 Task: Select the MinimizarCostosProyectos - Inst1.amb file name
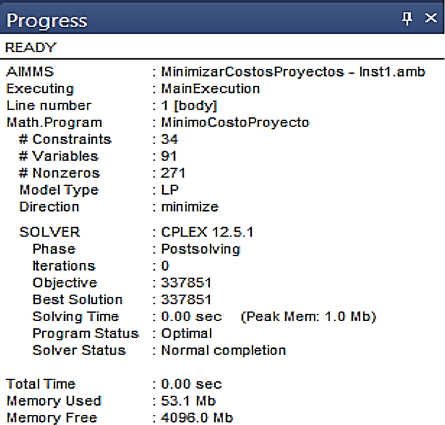coord(292,72)
